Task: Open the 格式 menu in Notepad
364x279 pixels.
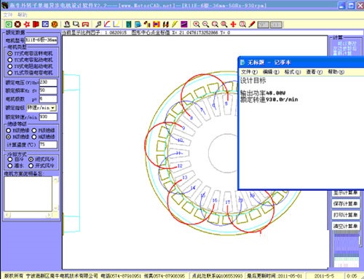Action: pyautogui.click(x=293, y=72)
